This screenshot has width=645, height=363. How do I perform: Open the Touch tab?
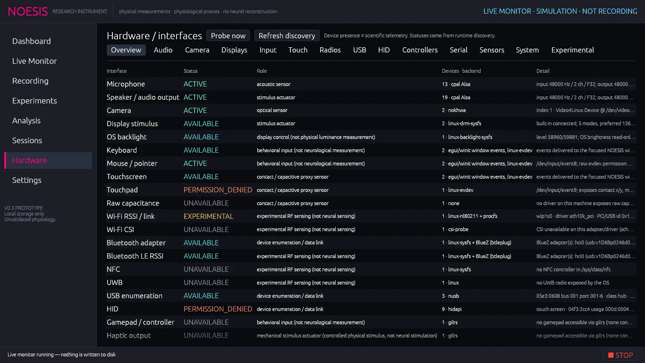coord(298,50)
